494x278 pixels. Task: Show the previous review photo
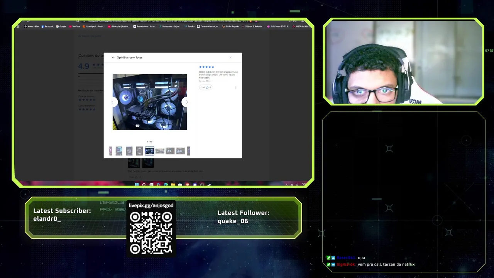click(x=112, y=102)
